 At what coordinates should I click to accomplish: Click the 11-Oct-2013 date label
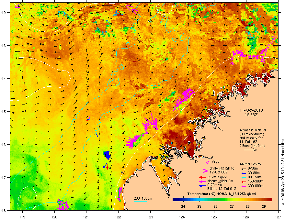[x=251, y=110]
